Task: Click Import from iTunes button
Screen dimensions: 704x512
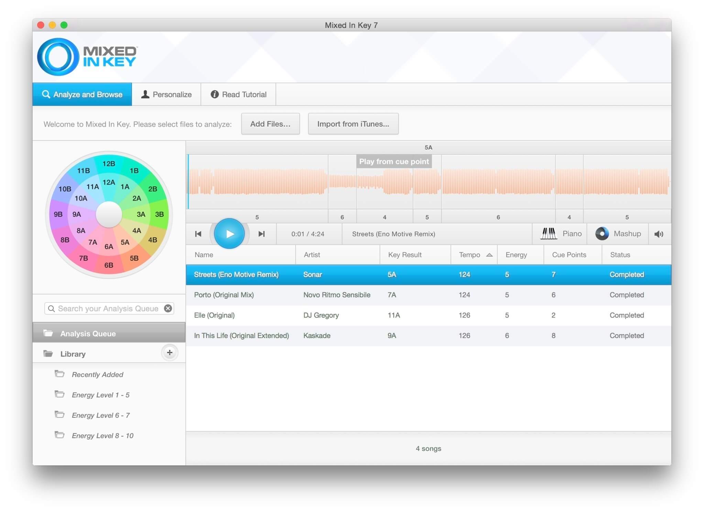Action: [x=353, y=124]
